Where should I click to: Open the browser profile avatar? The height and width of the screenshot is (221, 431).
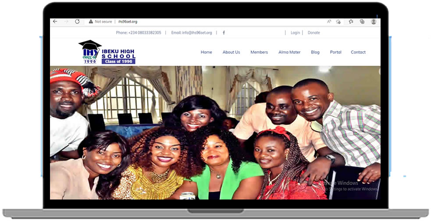tap(374, 21)
